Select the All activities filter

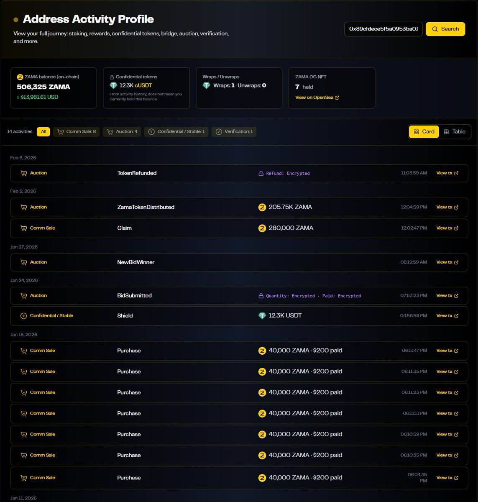43,131
